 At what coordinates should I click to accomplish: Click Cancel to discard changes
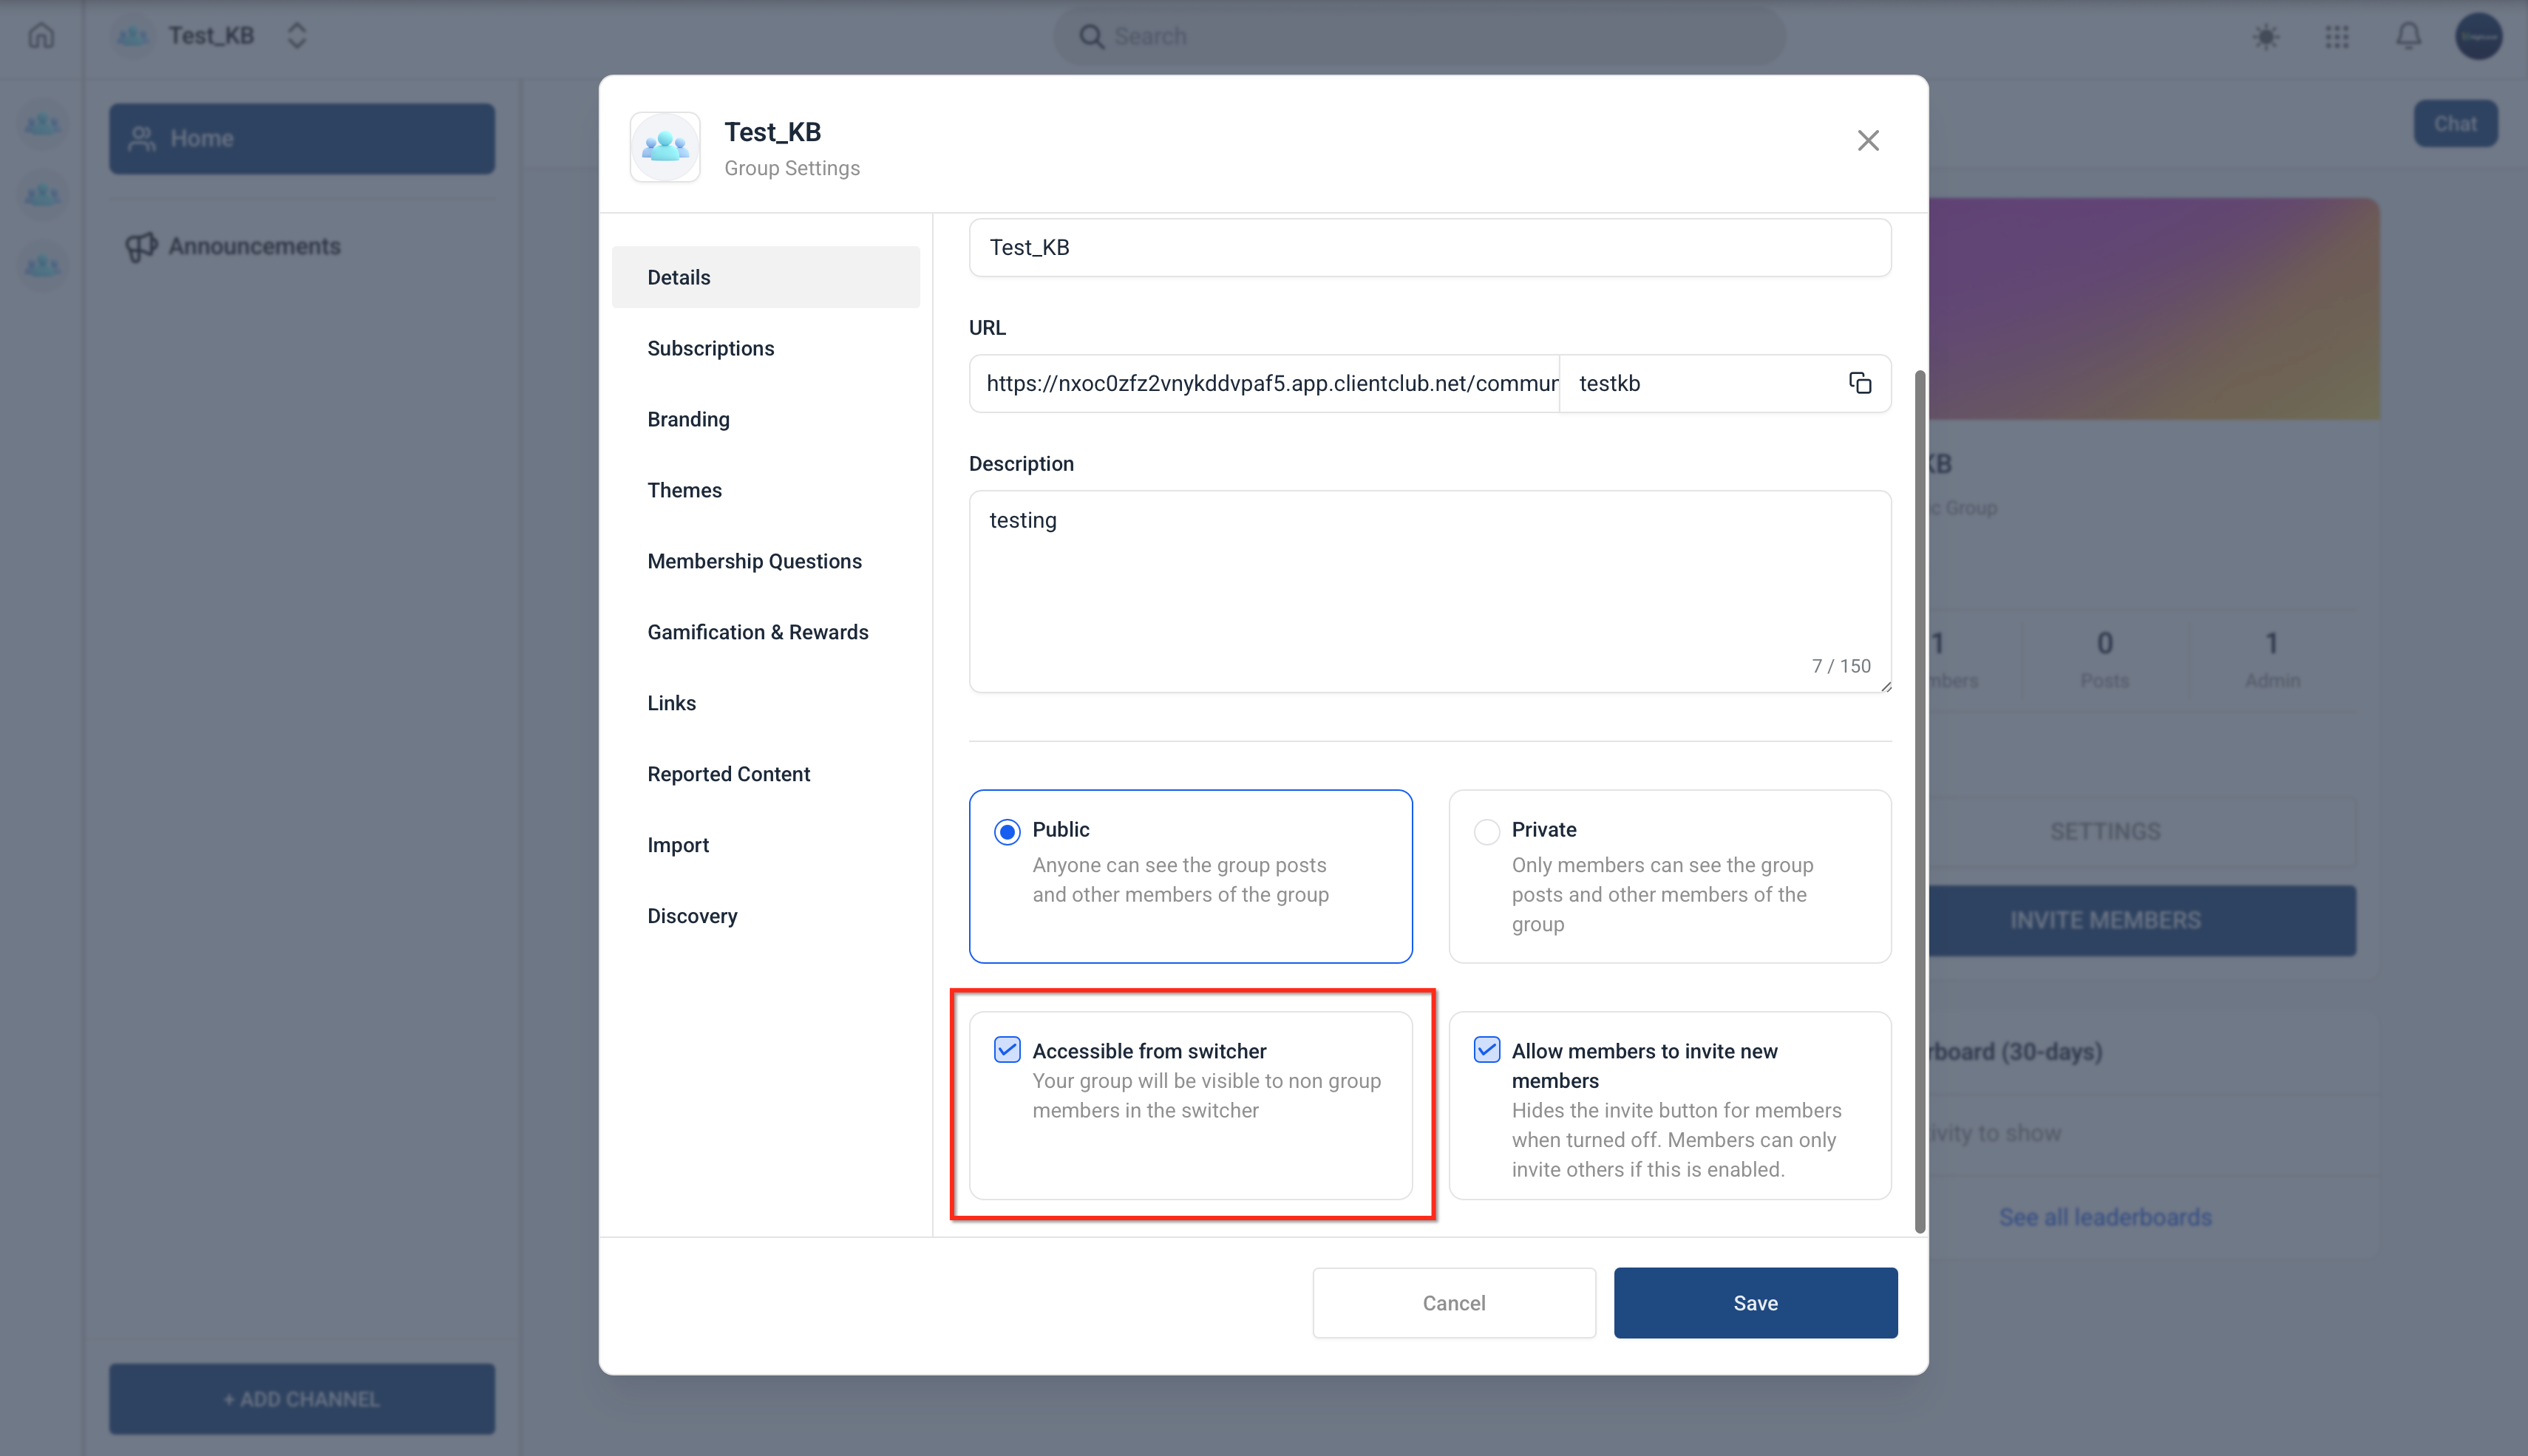tap(1453, 1302)
